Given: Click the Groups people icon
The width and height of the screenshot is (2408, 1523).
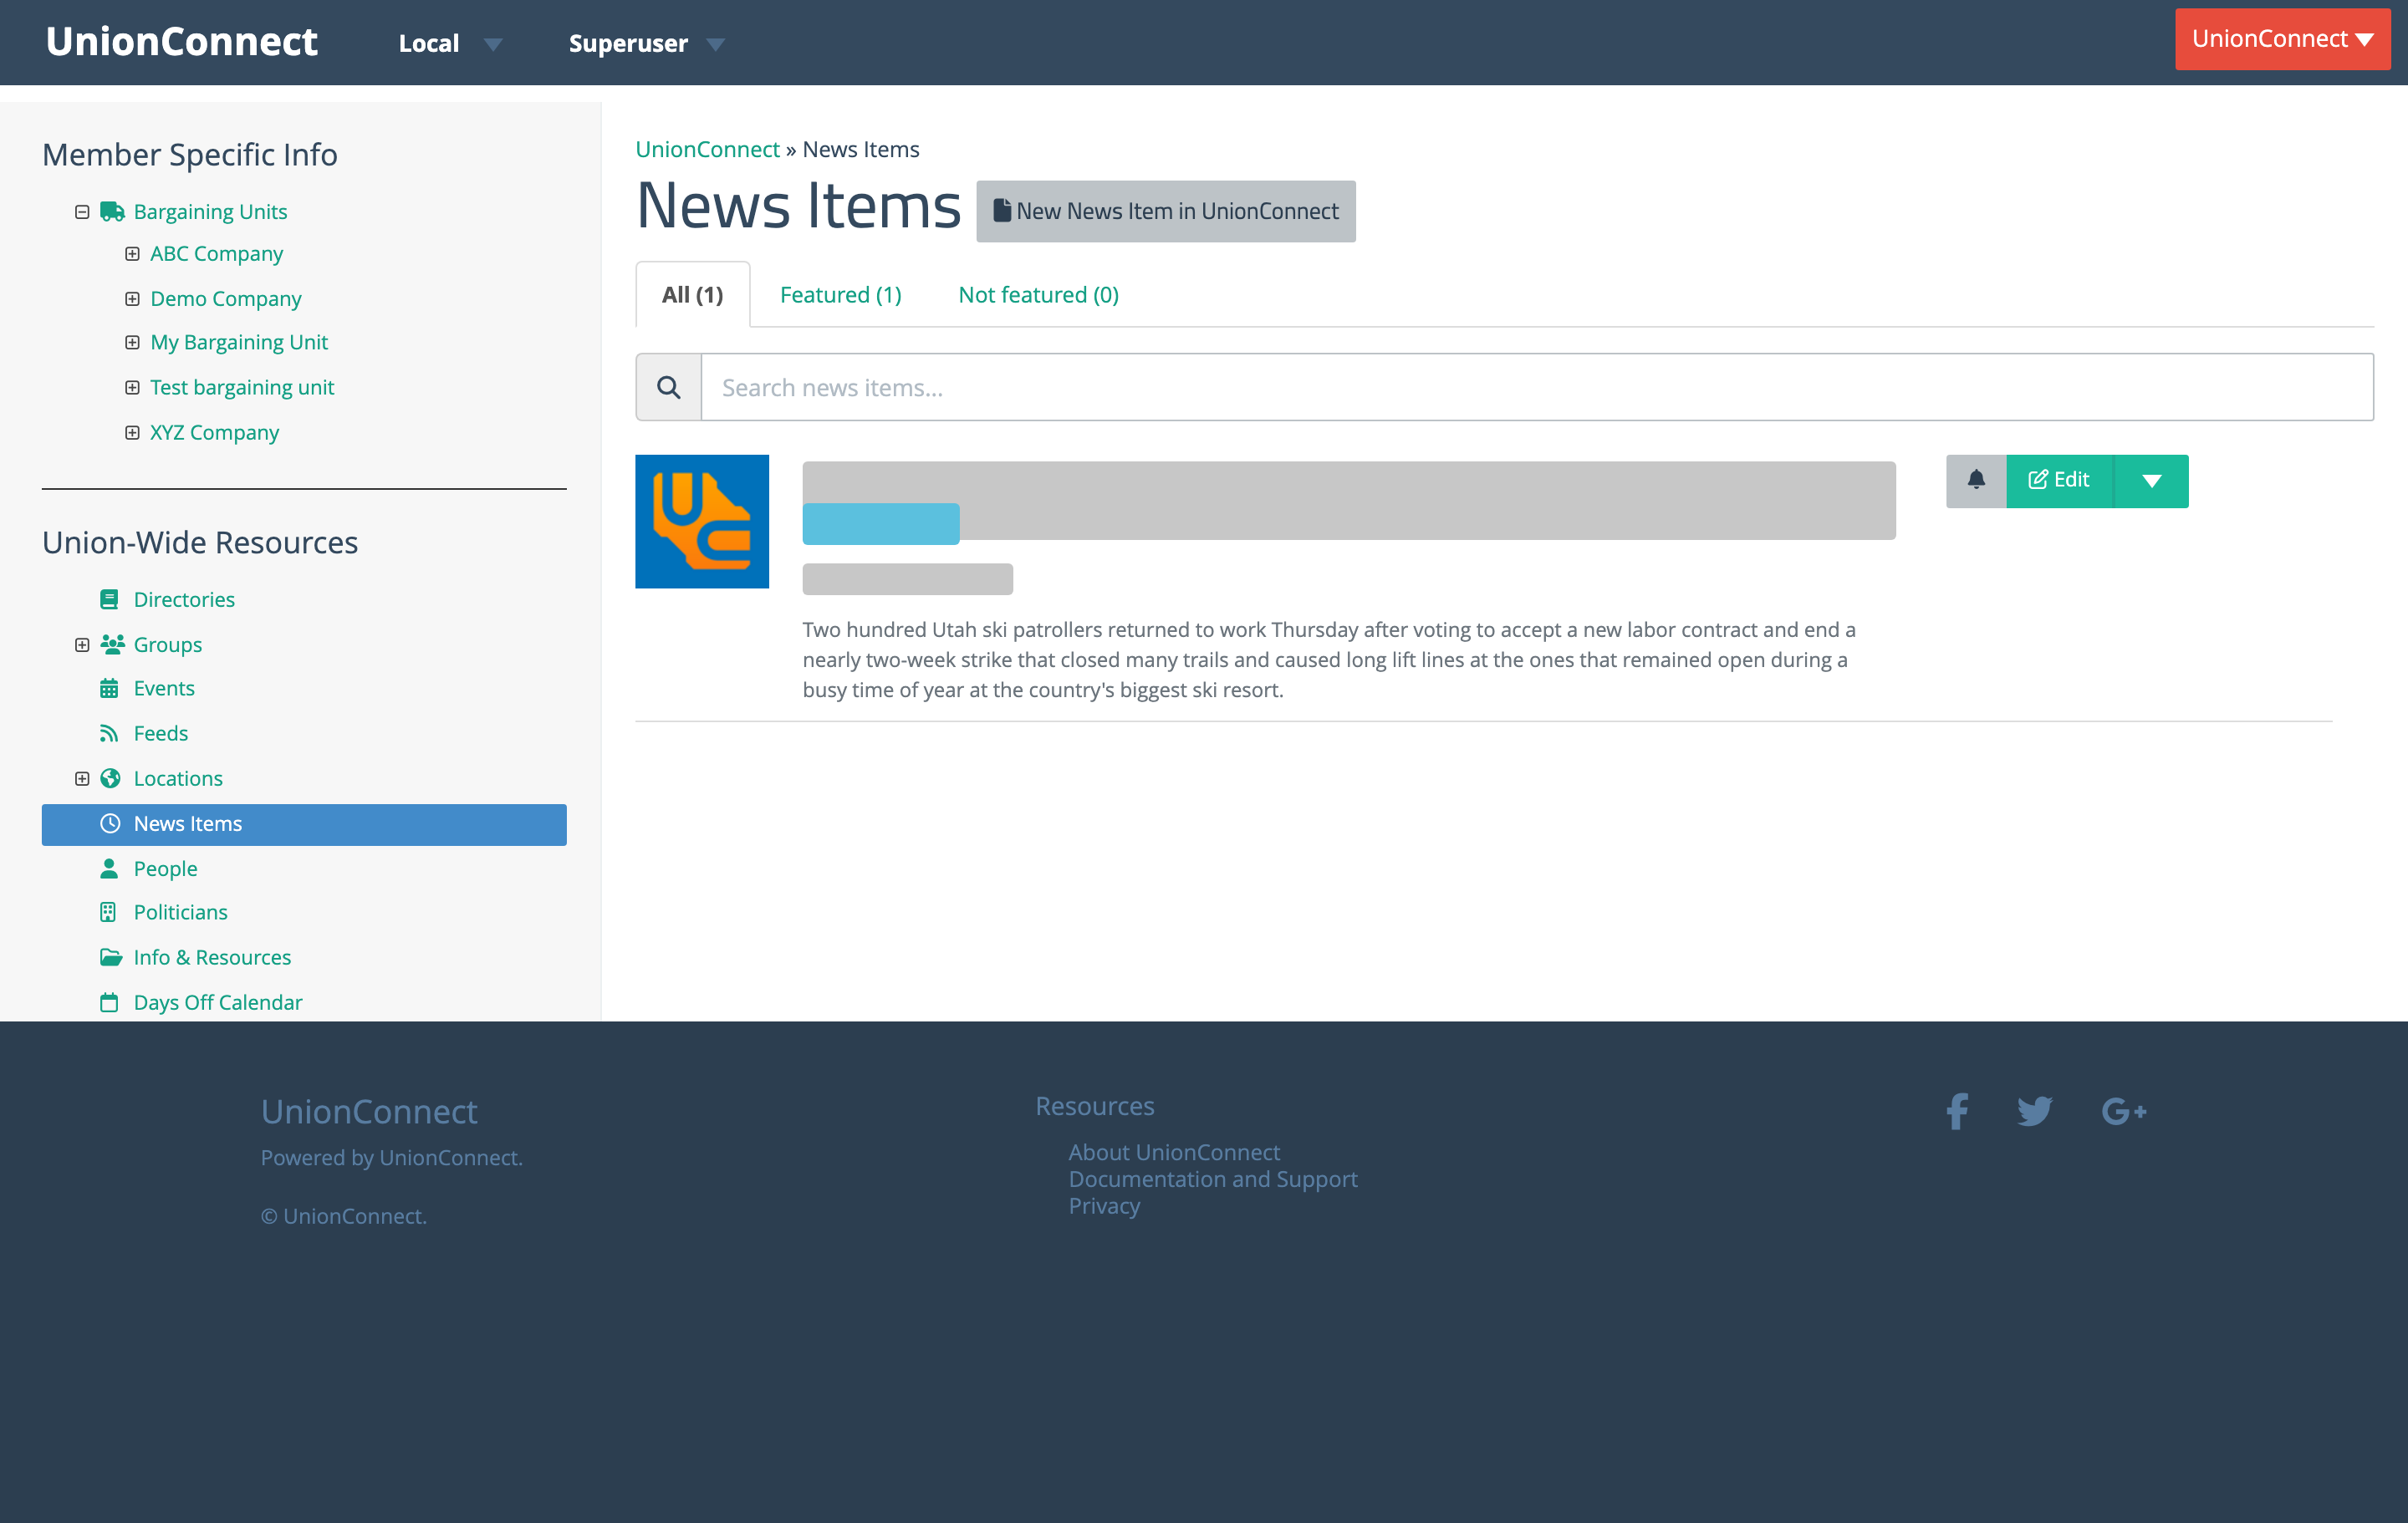Looking at the screenshot, I should coord(112,644).
